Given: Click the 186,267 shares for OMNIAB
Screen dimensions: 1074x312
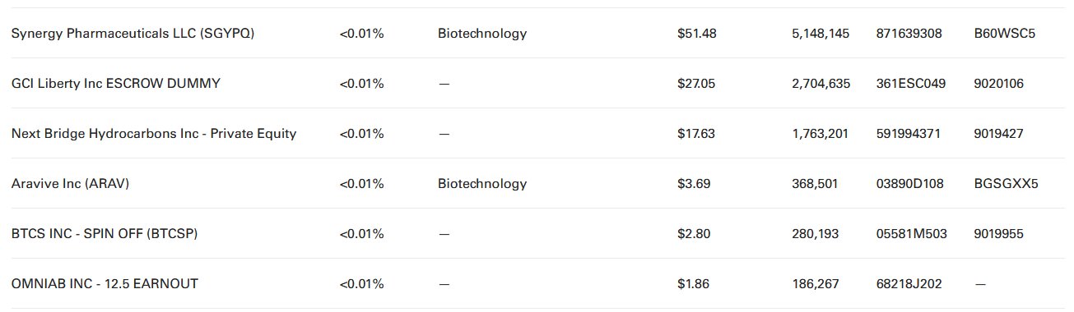Looking at the screenshot, I should 815,284.
